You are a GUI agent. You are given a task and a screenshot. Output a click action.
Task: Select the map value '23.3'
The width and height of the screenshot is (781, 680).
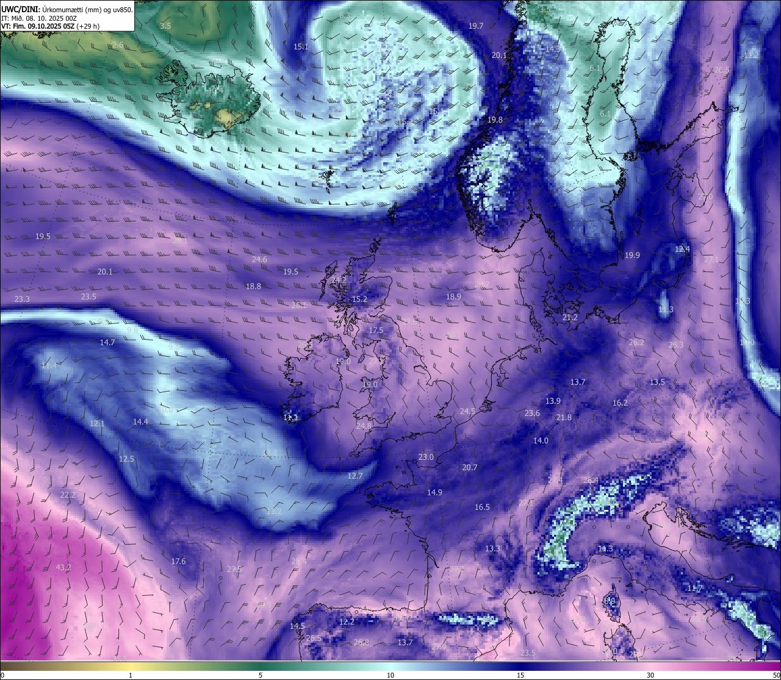[22, 299]
